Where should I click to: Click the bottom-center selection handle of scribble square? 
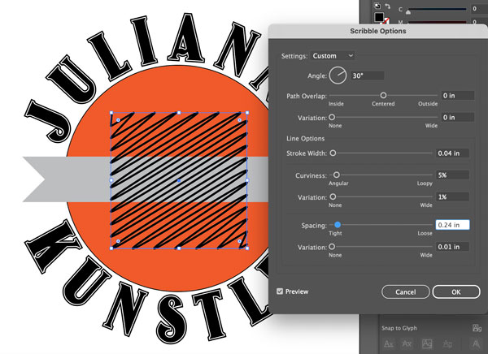pyautogui.click(x=179, y=248)
